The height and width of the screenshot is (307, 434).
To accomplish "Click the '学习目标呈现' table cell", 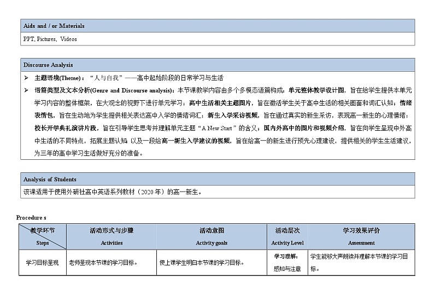I will (x=42, y=263).
